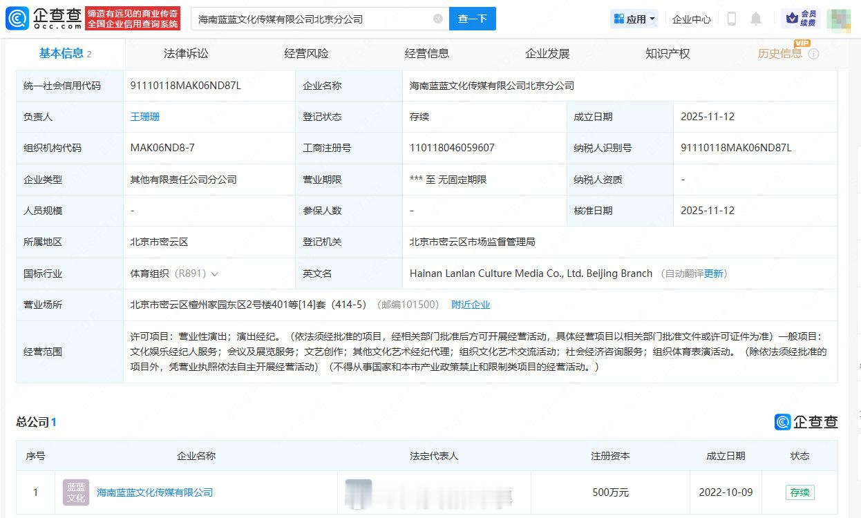Open 海南蓝蓝文化传媒有限公司 parent company link

pos(155,492)
